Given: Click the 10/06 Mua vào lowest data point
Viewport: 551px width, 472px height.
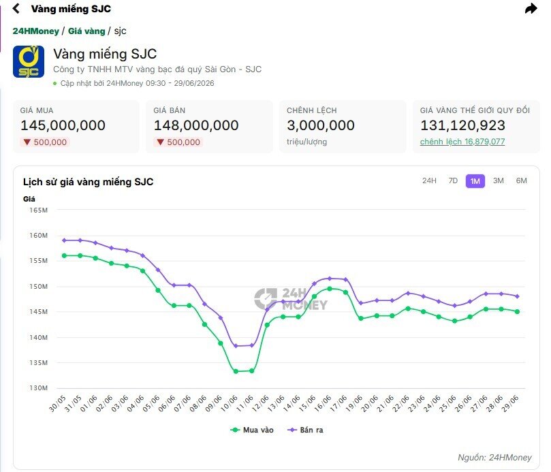Looking at the screenshot, I should click(236, 371).
